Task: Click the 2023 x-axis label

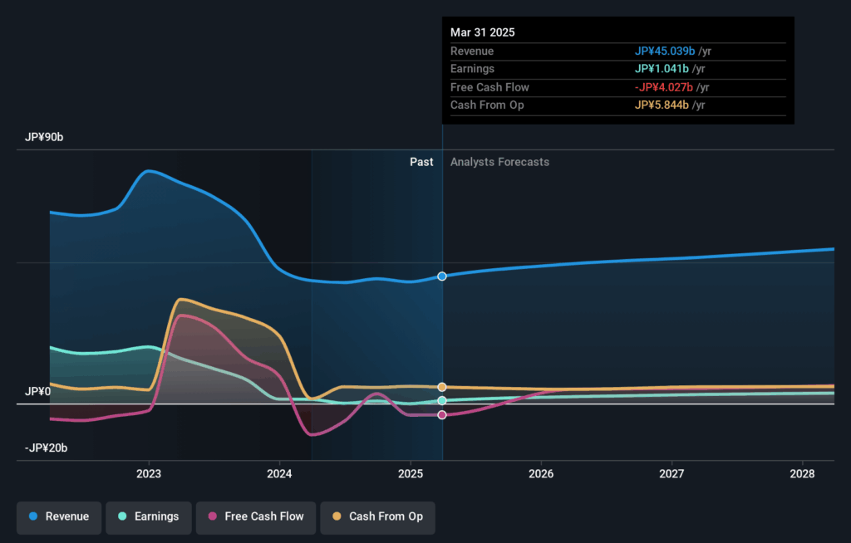Action: (x=149, y=474)
